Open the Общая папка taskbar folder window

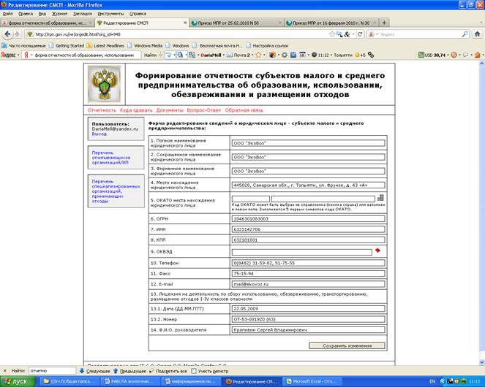pyautogui.click(x=69, y=382)
